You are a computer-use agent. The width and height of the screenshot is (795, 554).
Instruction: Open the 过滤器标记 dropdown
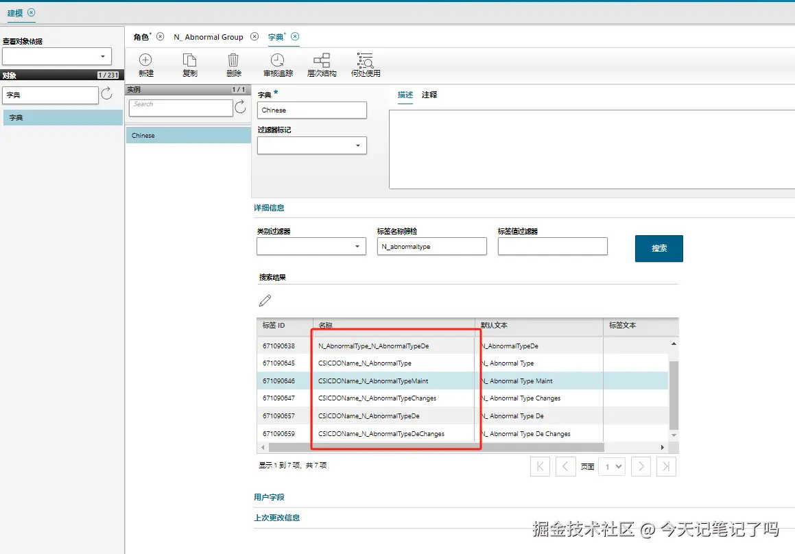312,145
